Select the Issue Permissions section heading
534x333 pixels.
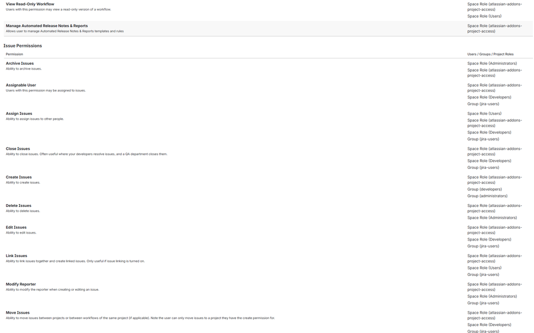22,45
